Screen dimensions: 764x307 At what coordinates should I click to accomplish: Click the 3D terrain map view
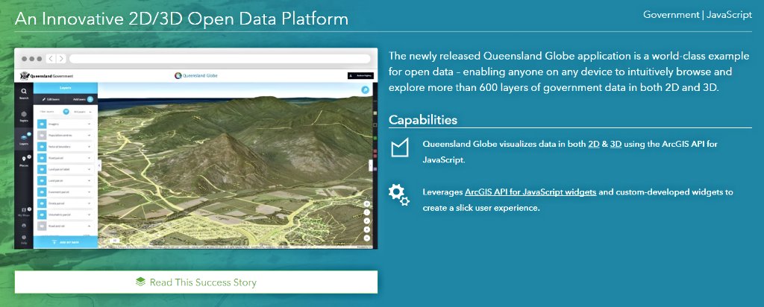click(x=235, y=165)
